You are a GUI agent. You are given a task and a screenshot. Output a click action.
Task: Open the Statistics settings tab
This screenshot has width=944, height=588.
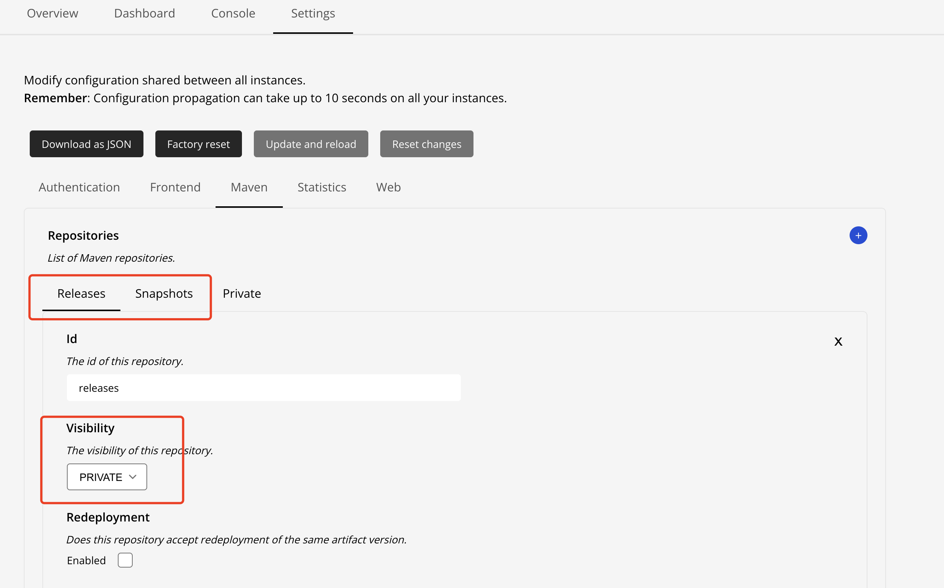321,187
